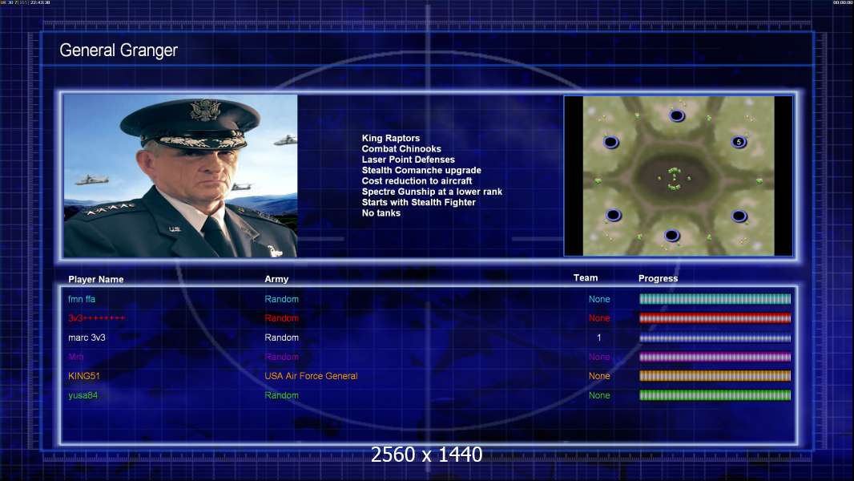This screenshot has height=481, width=854.
Task: Click Cost reduction to aircraft line
Action: tap(417, 181)
